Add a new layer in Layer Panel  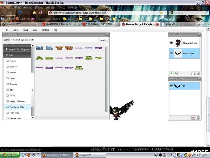pyautogui.click(x=193, y=73)
